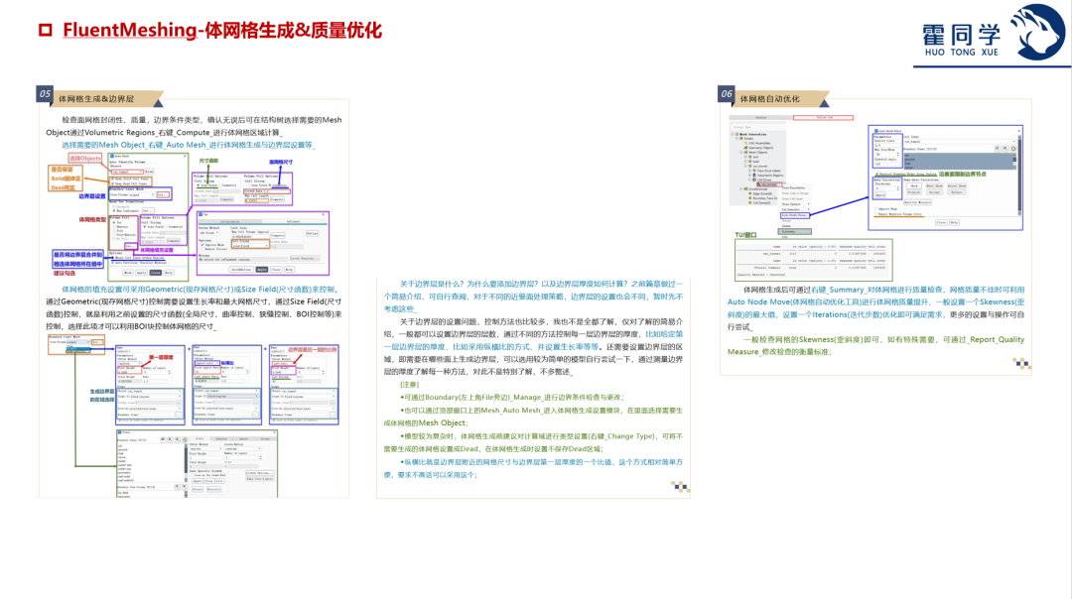Click Apply under Auto Correction Iterations
The image size is (1072, 599).
[x=880, y=194]
